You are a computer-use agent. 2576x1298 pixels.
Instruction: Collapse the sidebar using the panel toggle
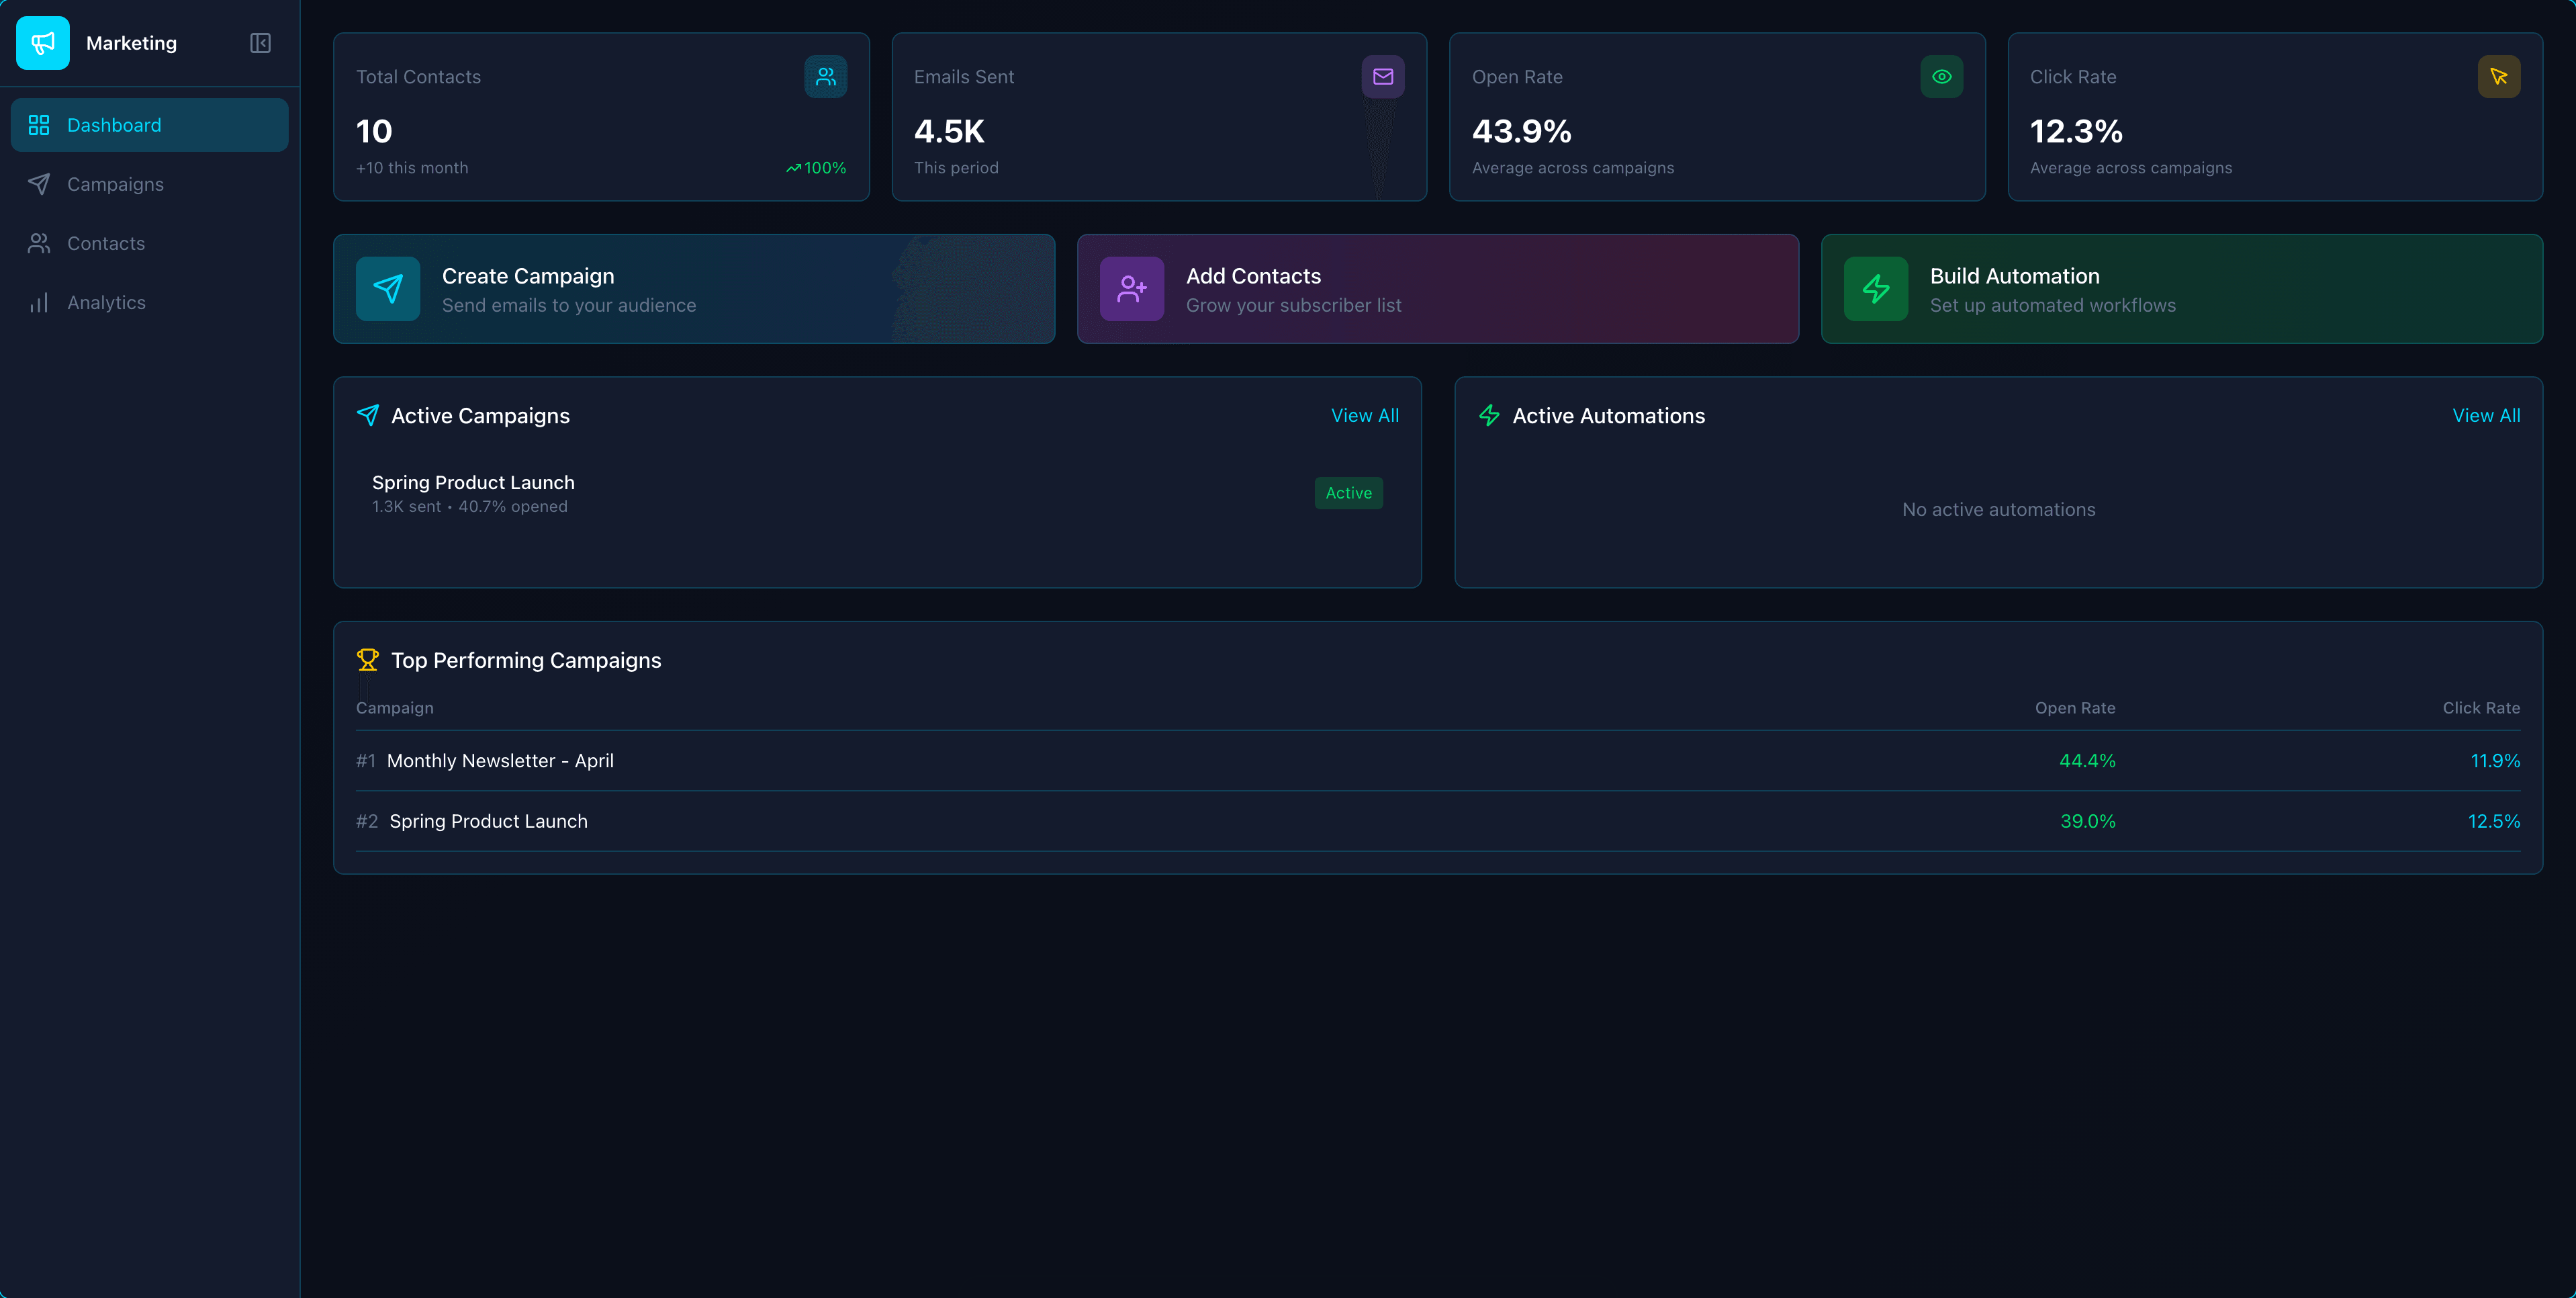(259, 43)
